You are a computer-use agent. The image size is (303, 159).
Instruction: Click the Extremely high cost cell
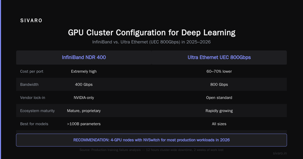click(x=84, y=71)
